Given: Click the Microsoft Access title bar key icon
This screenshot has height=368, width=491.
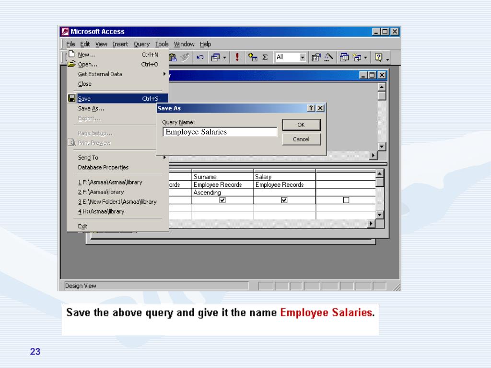Looking at the screenshot, I should (65, 32).
